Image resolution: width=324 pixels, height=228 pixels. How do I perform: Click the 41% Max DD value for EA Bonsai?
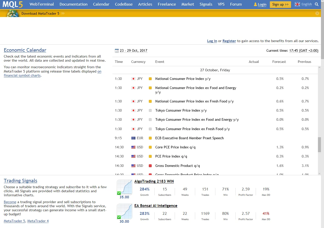click(x=266, y=214)
